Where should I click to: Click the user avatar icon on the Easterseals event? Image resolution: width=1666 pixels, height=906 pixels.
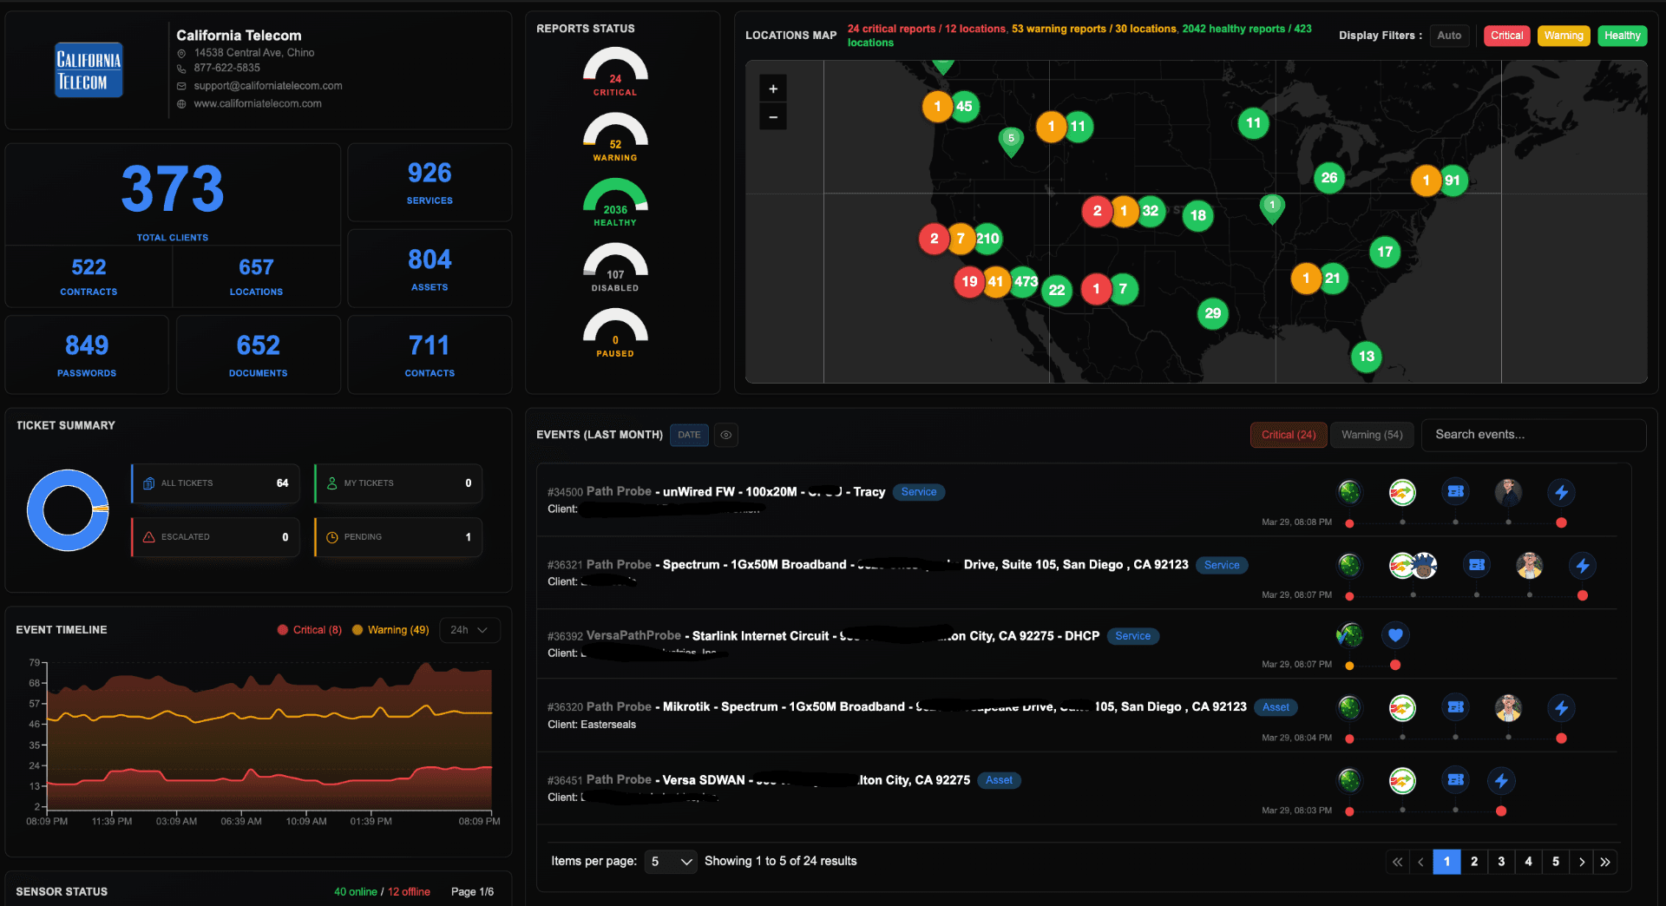pos(1509,708)
